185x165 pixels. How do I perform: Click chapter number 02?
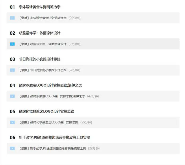coord(12,33)
